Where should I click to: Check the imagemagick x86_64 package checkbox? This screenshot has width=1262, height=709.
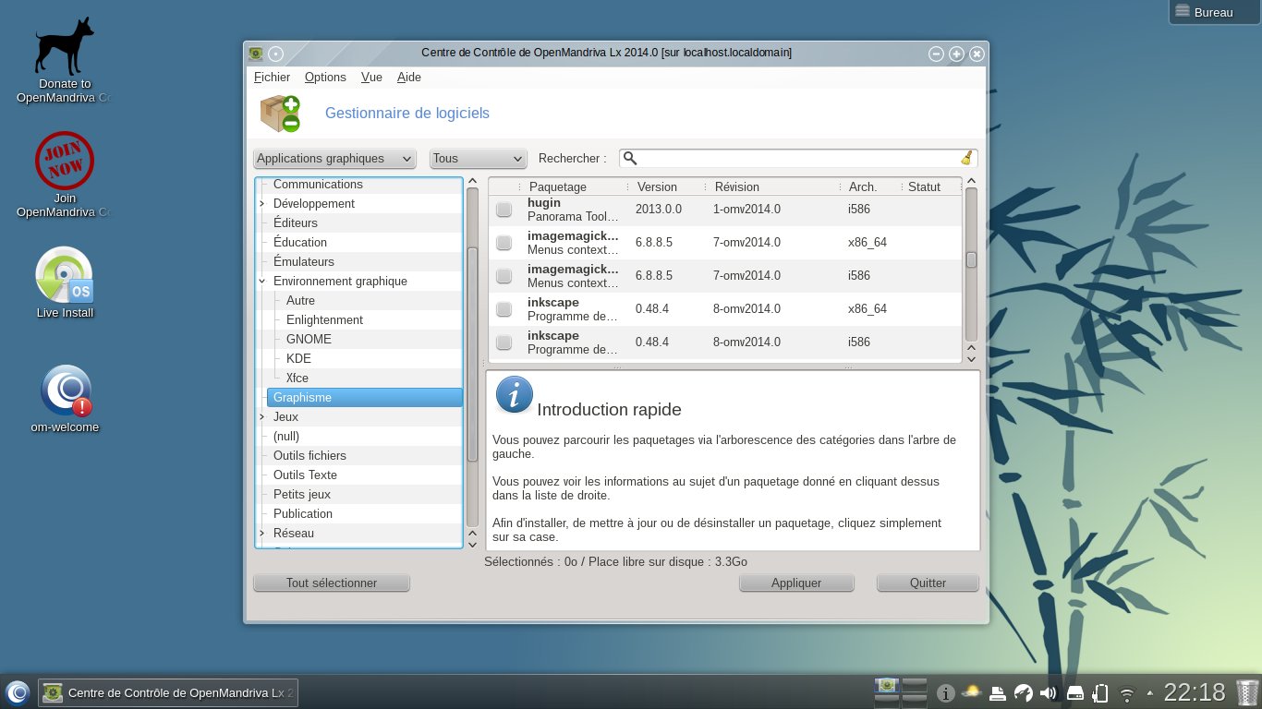pyautogui.click(x=504, y=243)
